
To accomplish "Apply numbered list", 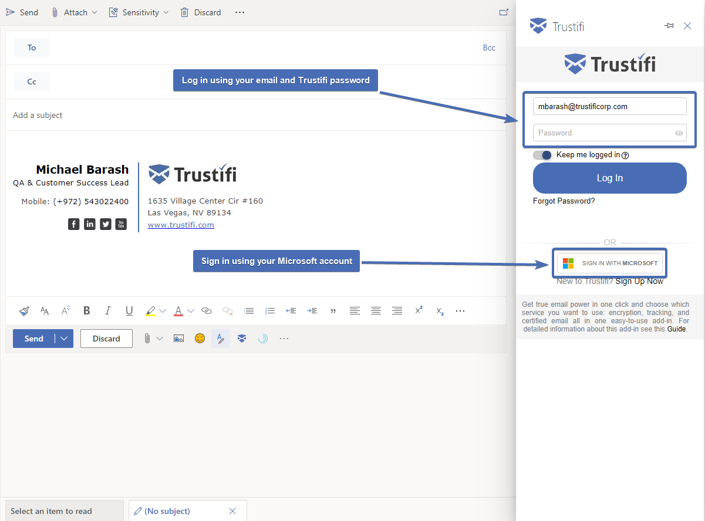I will tap(270, 311).
